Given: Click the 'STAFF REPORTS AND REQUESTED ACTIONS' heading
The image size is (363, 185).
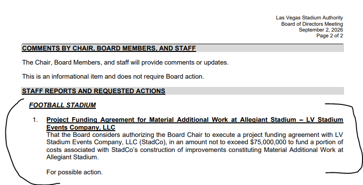Looking at the screenshot, I should (93, 91).
